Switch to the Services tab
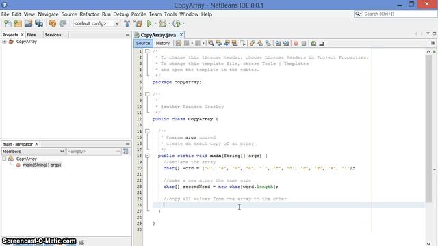Image resolution: width=438 pixels, height=246 pixels. pos(53,35)
